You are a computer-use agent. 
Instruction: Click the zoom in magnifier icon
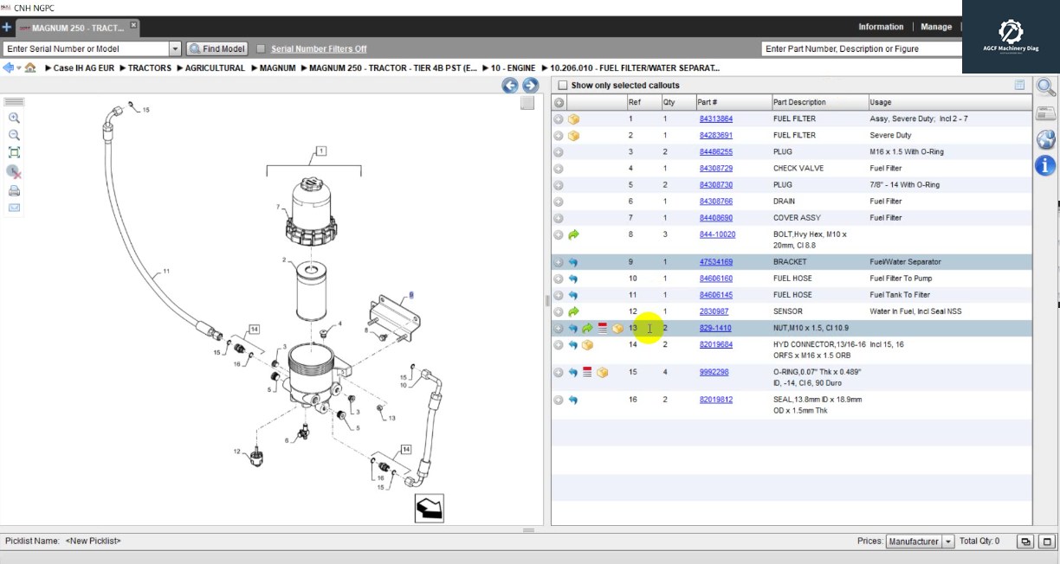point(14,118)
